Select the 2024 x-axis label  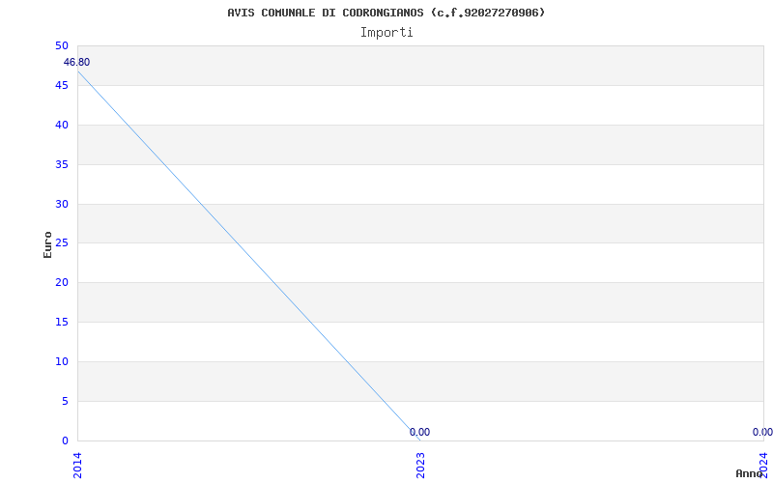(764, 465)
